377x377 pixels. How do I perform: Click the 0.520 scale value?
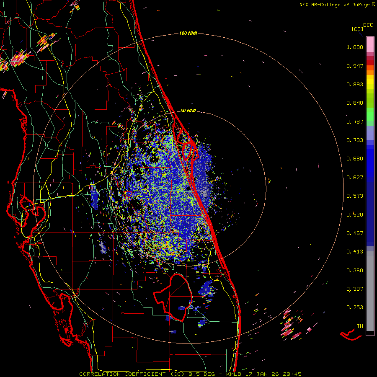click(355, 214)
